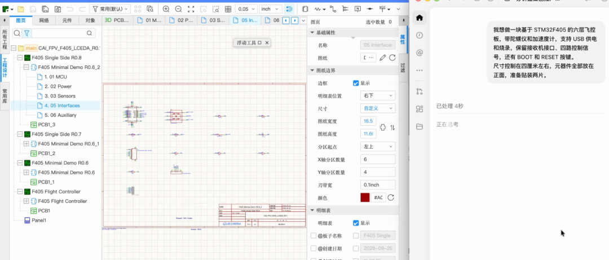This screenshot has height=260, width=609.
Task: Click the dark red border color swatch
Action: point(365,197)
